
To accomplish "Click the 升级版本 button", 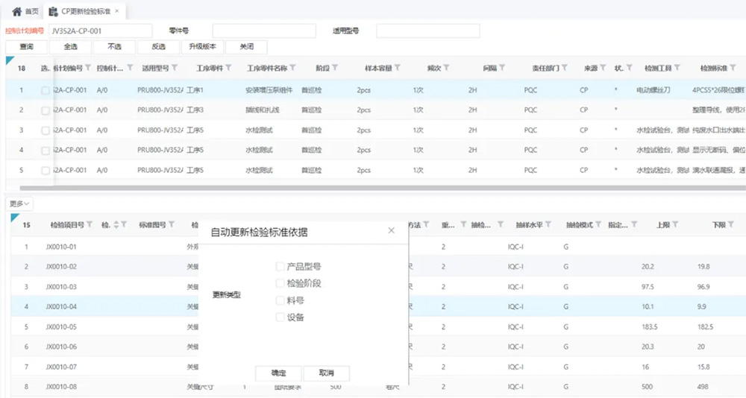I will point(202,46).
